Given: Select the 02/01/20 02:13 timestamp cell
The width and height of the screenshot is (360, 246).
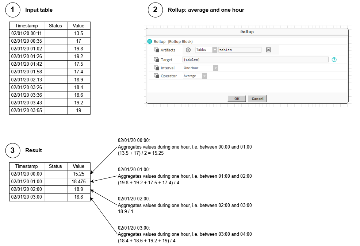Looking at the screenshot, I should tap(27, 80).
